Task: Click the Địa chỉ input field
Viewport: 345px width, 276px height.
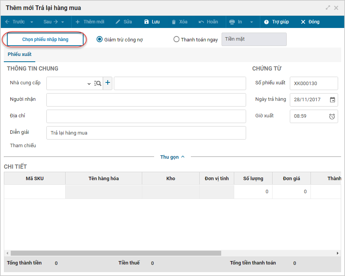Action: 146,116
